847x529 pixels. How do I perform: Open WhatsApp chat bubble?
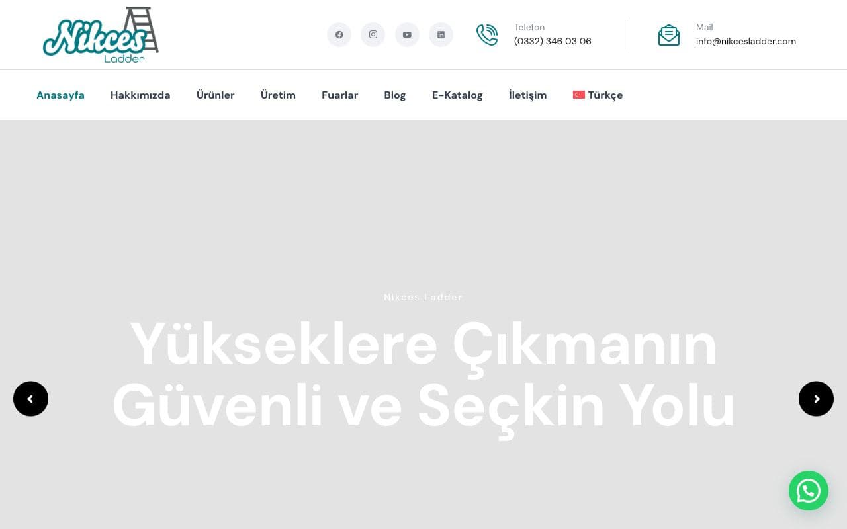pyautogui.click(x=809, y=491)
